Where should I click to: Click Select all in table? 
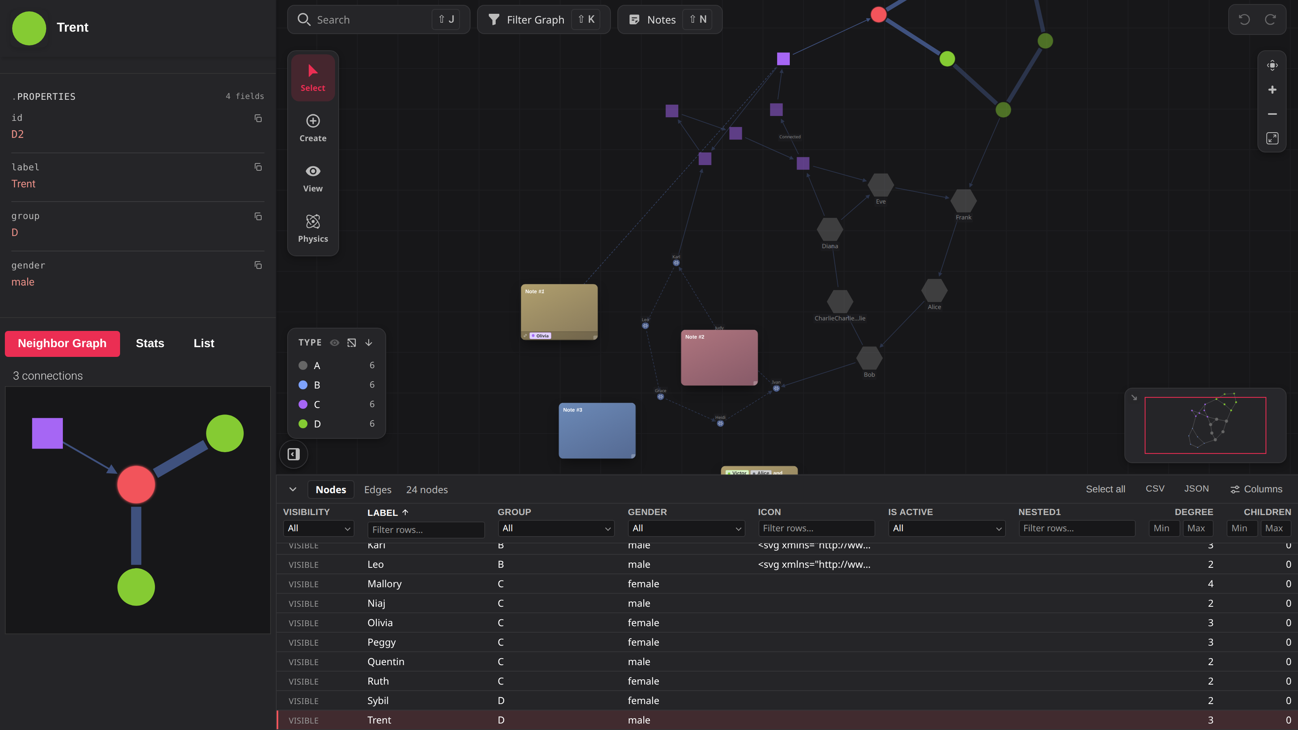pyautogui.click(x=1105, y=489)
